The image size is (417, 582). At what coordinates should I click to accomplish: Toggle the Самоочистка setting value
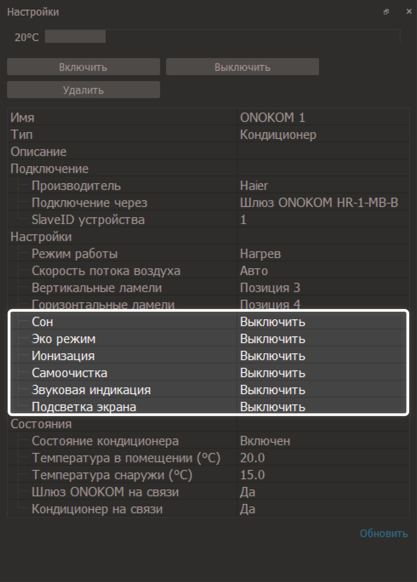(322, 373)
